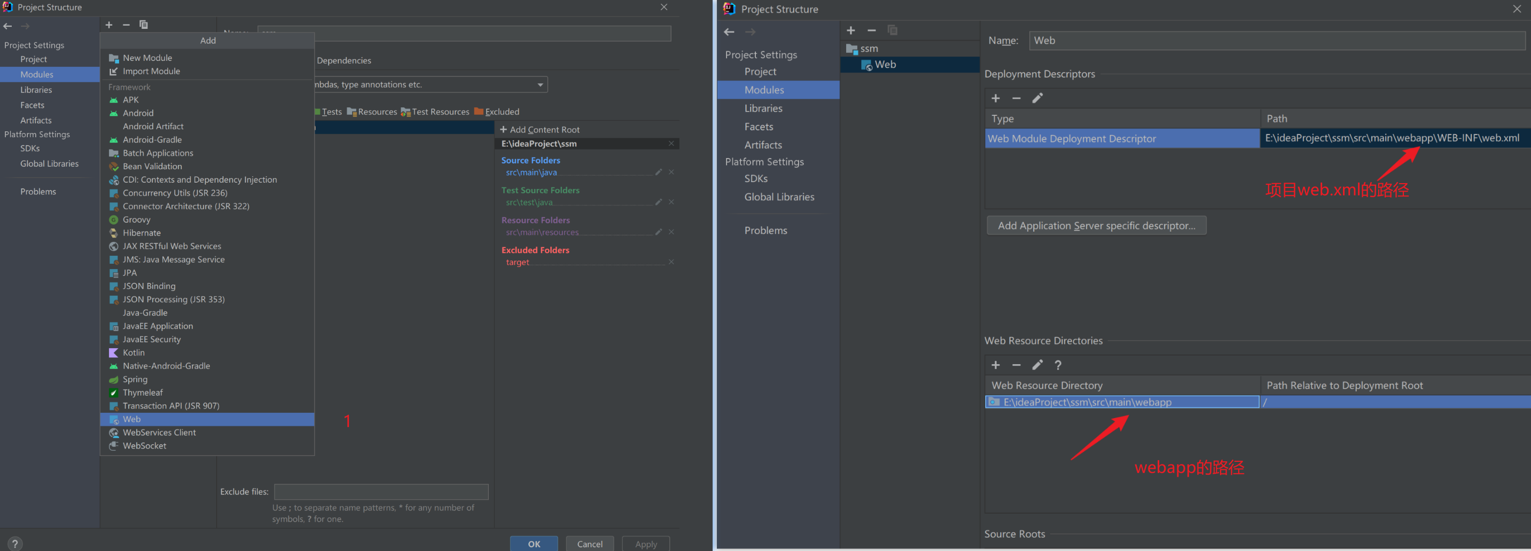Remove the target excluded folder
This screenshot has width=1531, height=551.
(671, 262)
